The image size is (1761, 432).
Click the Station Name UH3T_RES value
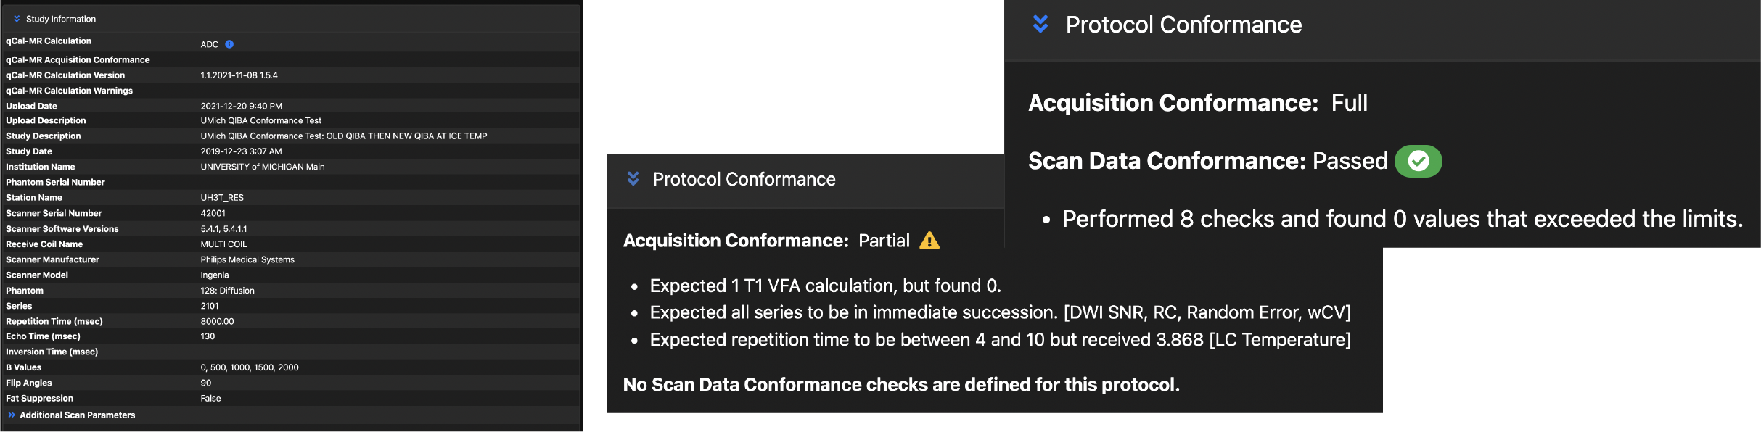click(222, 198)
